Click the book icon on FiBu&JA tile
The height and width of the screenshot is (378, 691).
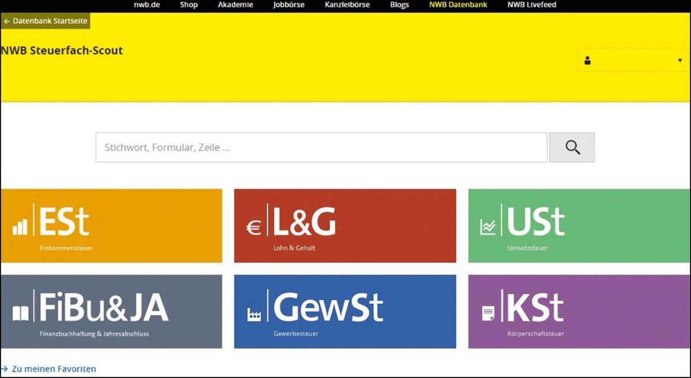[x=20, y=313]
